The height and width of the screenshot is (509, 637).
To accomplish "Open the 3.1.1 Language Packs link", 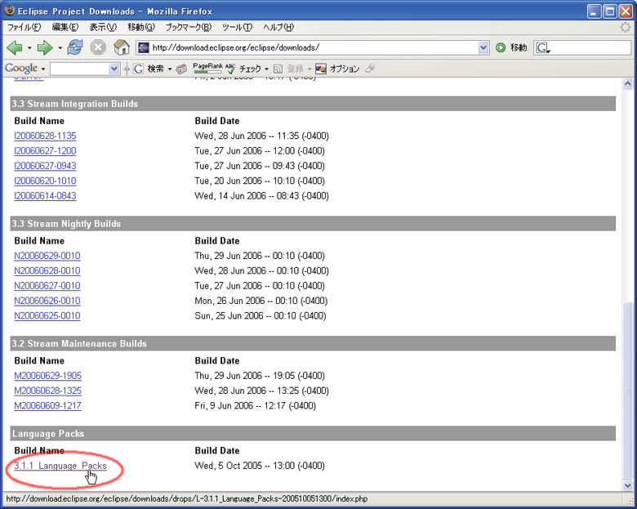I will coord(60,466).
